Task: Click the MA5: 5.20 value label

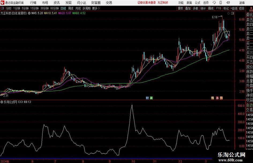Action: pyautogui.click(x=37, y=13)
